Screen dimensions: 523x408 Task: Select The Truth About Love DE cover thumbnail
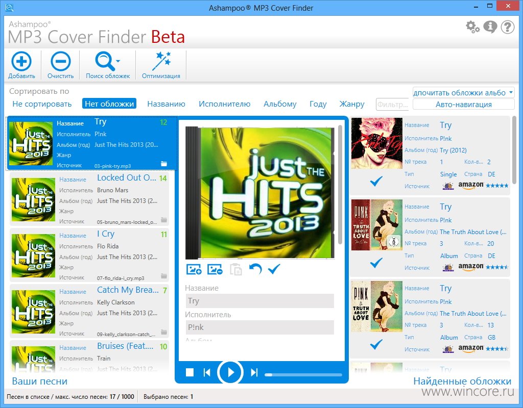pyautogui.click(x=376, y=225)
